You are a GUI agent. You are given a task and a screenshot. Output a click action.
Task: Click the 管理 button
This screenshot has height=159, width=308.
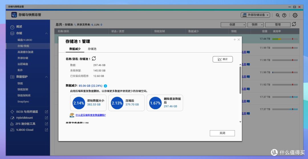click(x=278, y=25)
